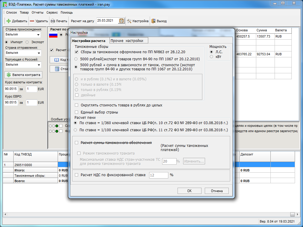Click the book icon for the code lookup
The width and height of the screenshot is (303, 227).
57,60
